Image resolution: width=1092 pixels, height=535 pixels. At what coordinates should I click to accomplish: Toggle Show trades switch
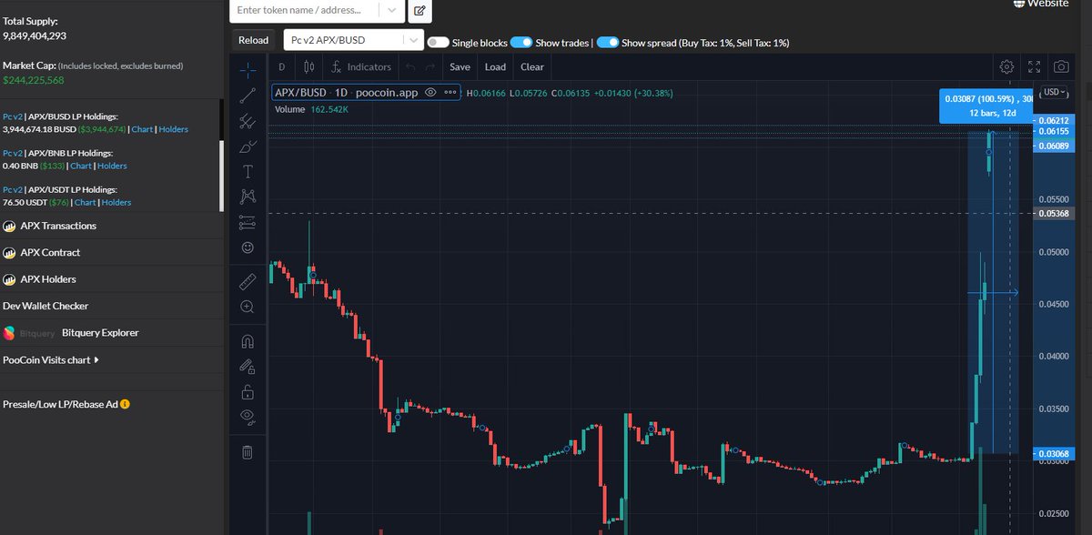coord(521,43)
